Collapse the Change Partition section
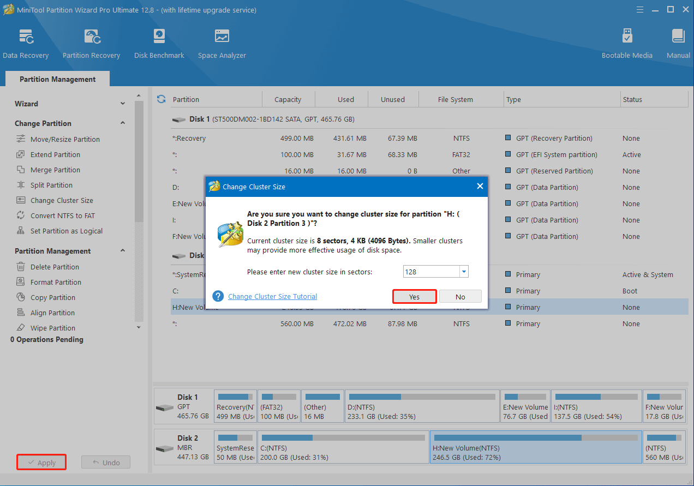The image size is (694, 486). [x=123, y=123]
